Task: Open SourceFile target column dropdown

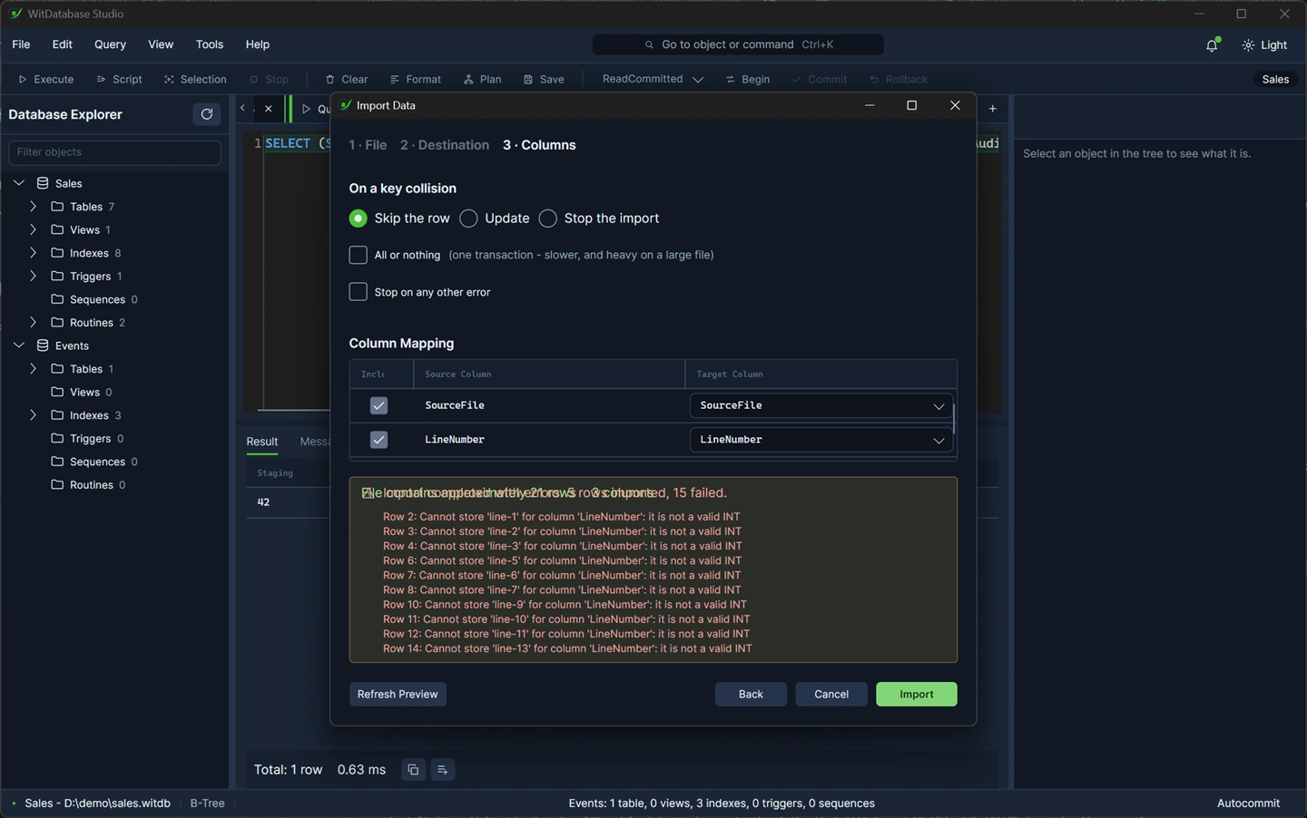Action: pos(821,405)
